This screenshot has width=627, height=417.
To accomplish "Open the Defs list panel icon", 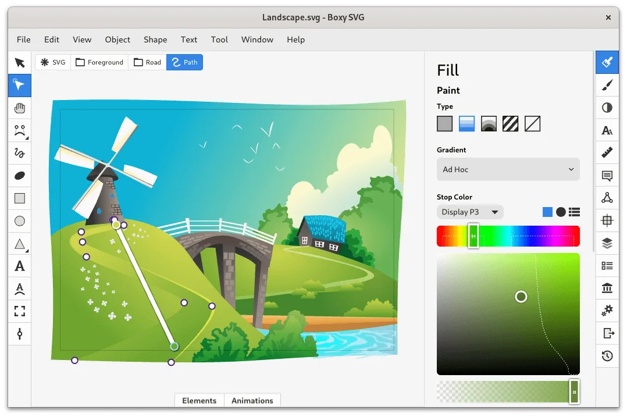I will [x=607, y=265].
